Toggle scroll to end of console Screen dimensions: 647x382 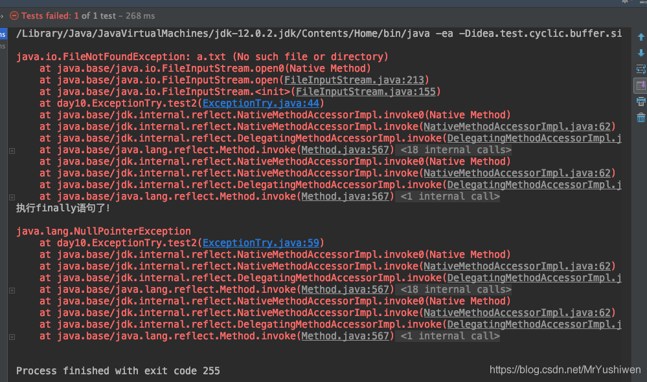pyautogui.click(x=641, y=85)
